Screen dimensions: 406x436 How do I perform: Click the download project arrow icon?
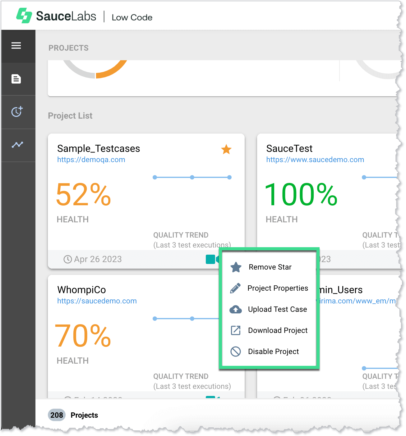(235, 330)
